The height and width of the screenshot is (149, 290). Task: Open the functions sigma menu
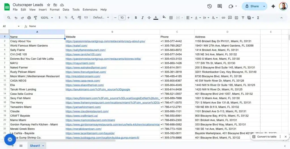[258, 18]
